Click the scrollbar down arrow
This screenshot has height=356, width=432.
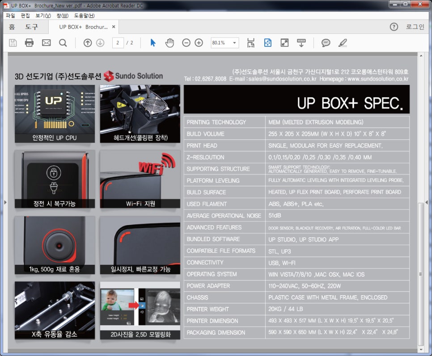coord(421,350)
